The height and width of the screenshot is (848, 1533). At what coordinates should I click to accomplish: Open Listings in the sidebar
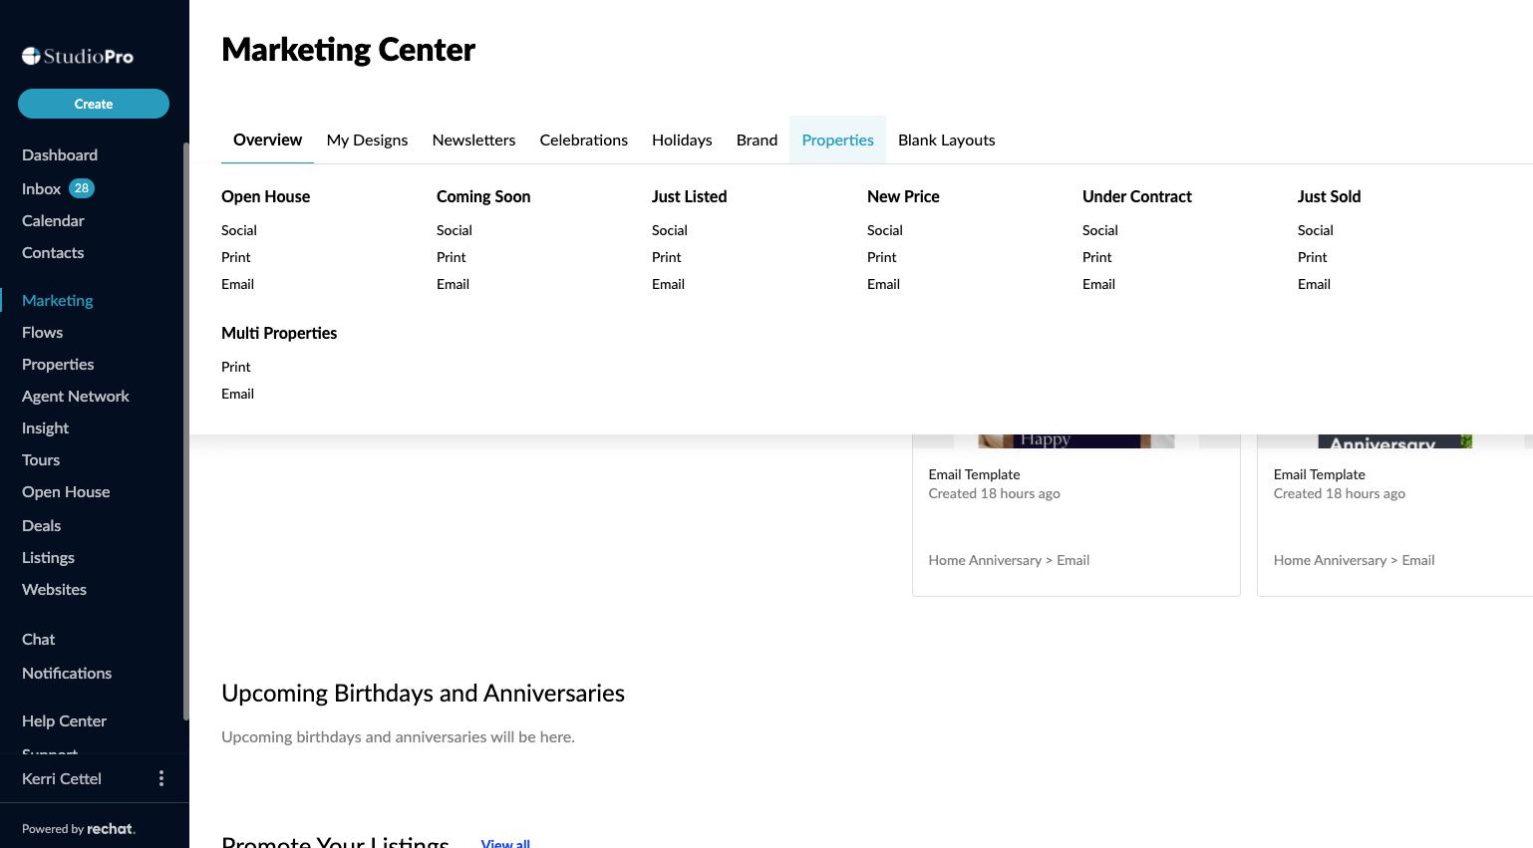[x=48, y=557]
